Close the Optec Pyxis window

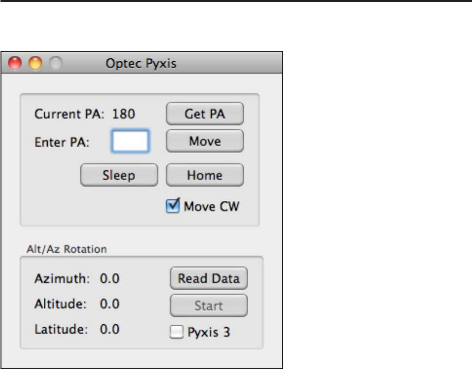click(x=15, y=64)
